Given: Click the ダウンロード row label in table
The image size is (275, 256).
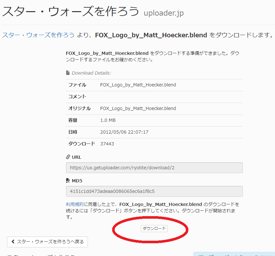Looking at the screenshot, I should [x=82, y=144].
